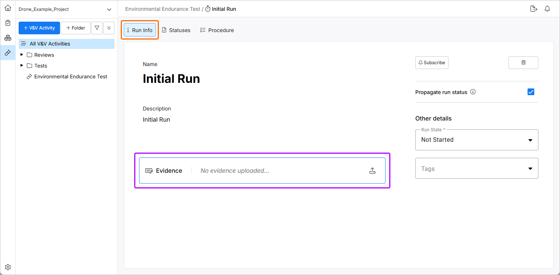Image resolution: width=560 pixels, height=275 pixels.
Task: Click the export icon in header
Action: coord(534,9)
